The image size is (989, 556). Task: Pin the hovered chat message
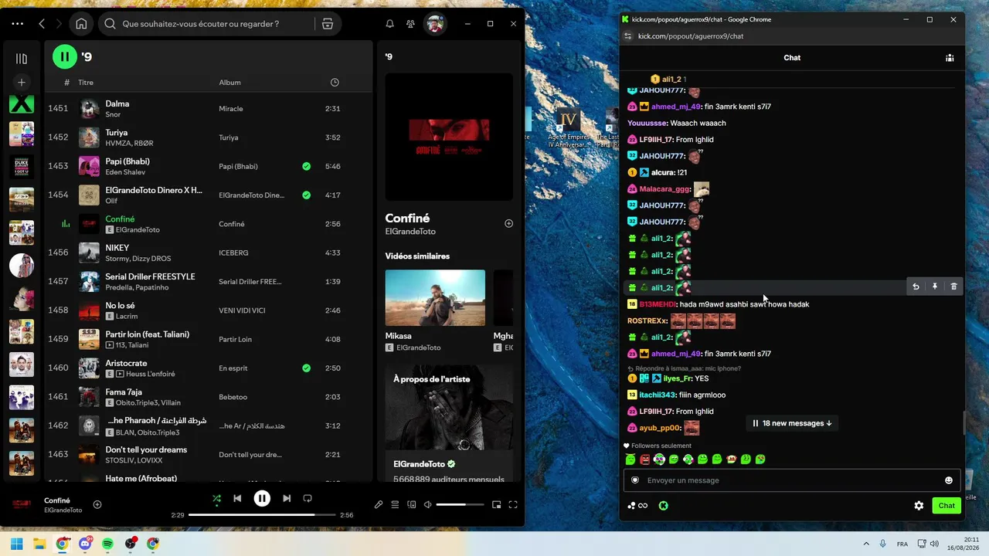[934, 286]
